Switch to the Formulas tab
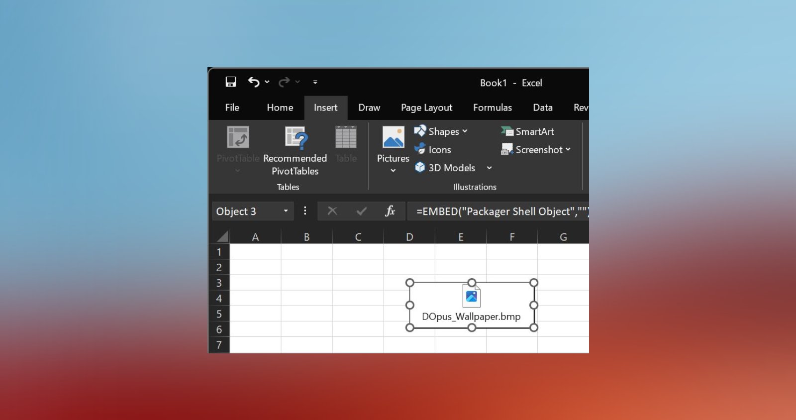Screen dimensions: 796x420 [x=493, y=107]
